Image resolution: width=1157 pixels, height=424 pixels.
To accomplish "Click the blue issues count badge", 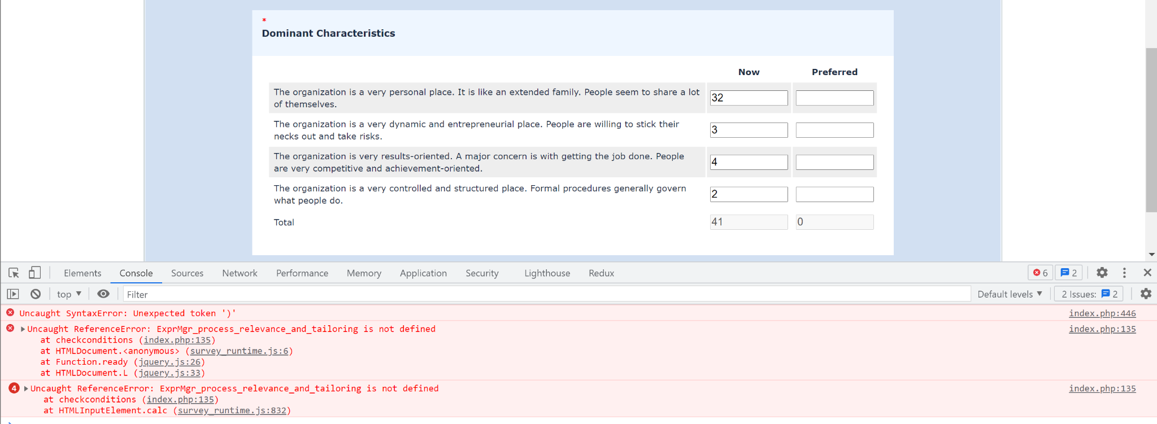I will tap(1068, 273).
